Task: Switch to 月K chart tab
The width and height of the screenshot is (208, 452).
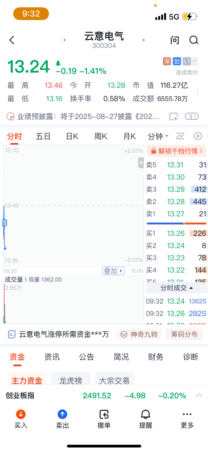Action: click(129, 136)
